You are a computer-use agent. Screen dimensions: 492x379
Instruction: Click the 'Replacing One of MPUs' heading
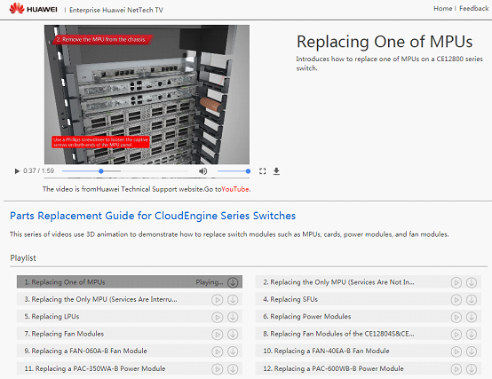[x=385, y=42]
